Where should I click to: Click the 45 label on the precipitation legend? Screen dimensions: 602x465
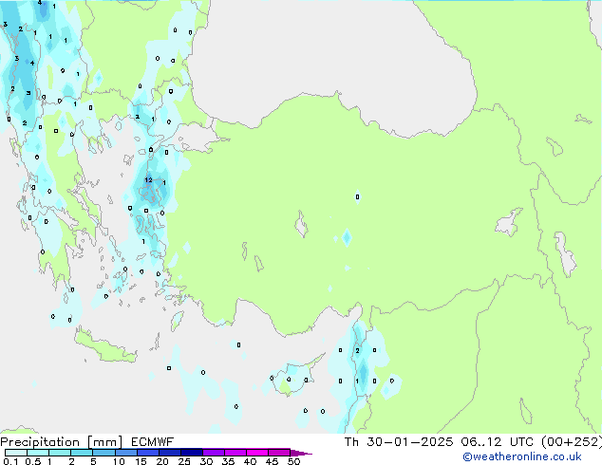click(x=272, y=462)
